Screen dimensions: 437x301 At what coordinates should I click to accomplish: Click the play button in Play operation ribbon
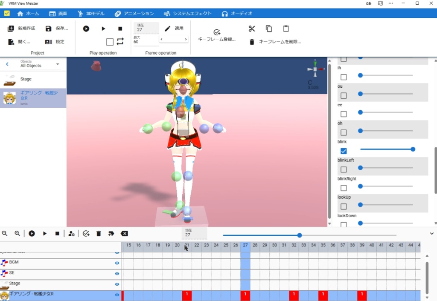pyautogui.click(x=103, y=29)
